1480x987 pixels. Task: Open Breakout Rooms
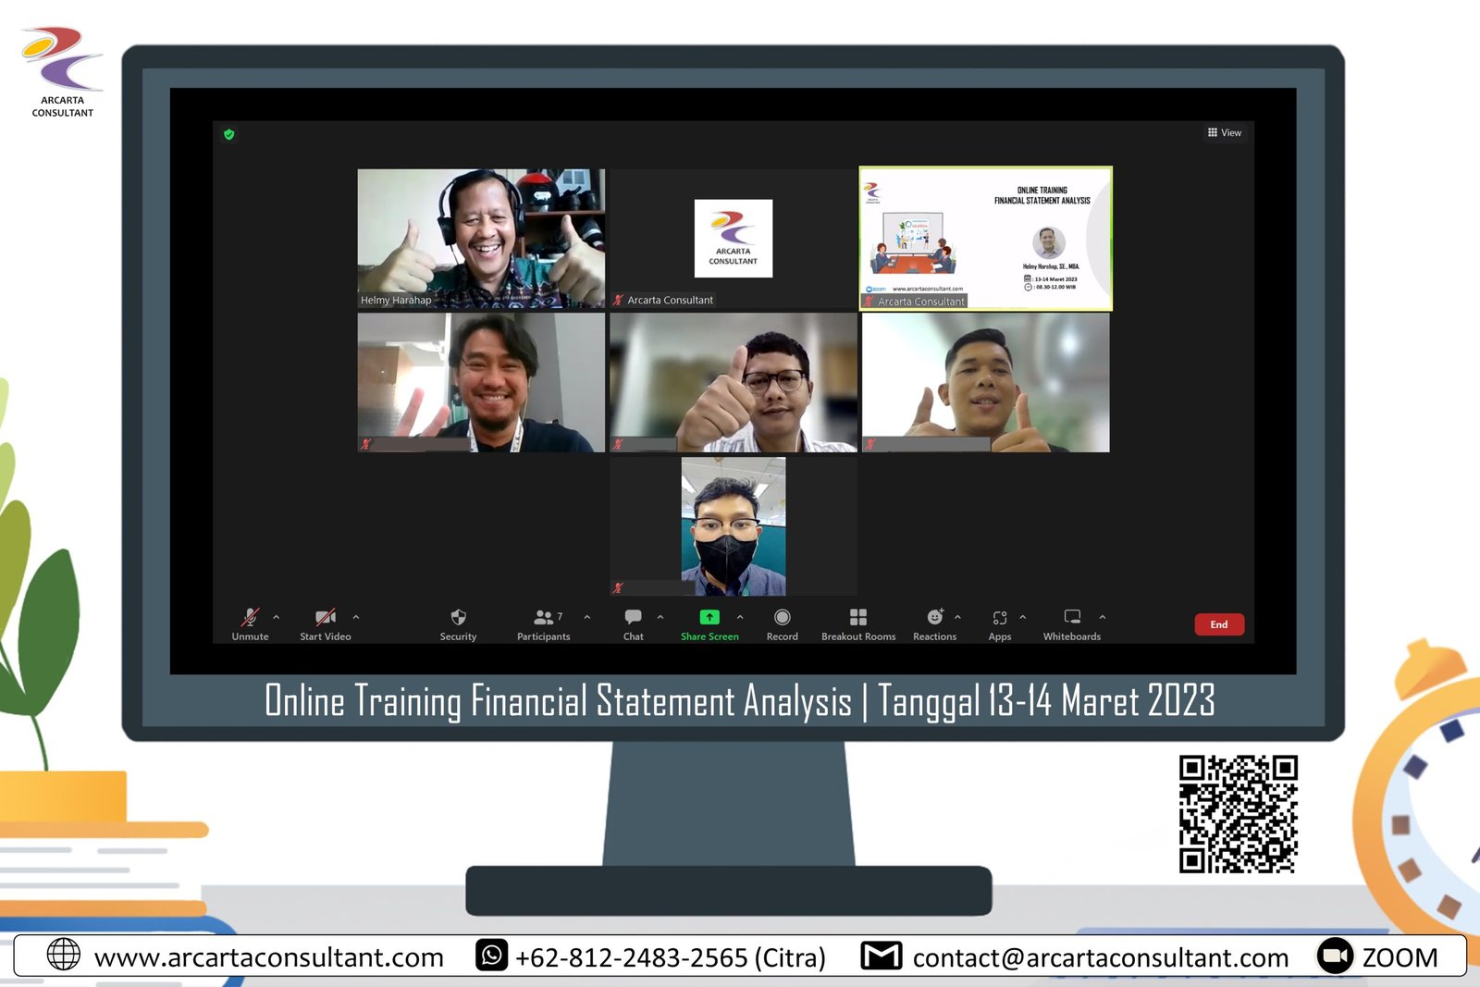[857, 618]
